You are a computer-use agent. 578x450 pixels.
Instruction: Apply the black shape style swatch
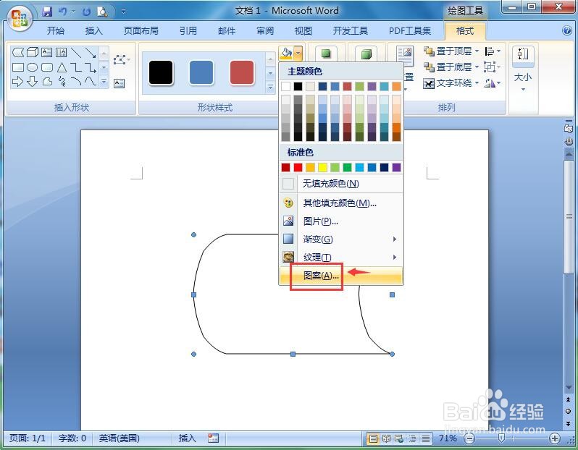(161, 73)
